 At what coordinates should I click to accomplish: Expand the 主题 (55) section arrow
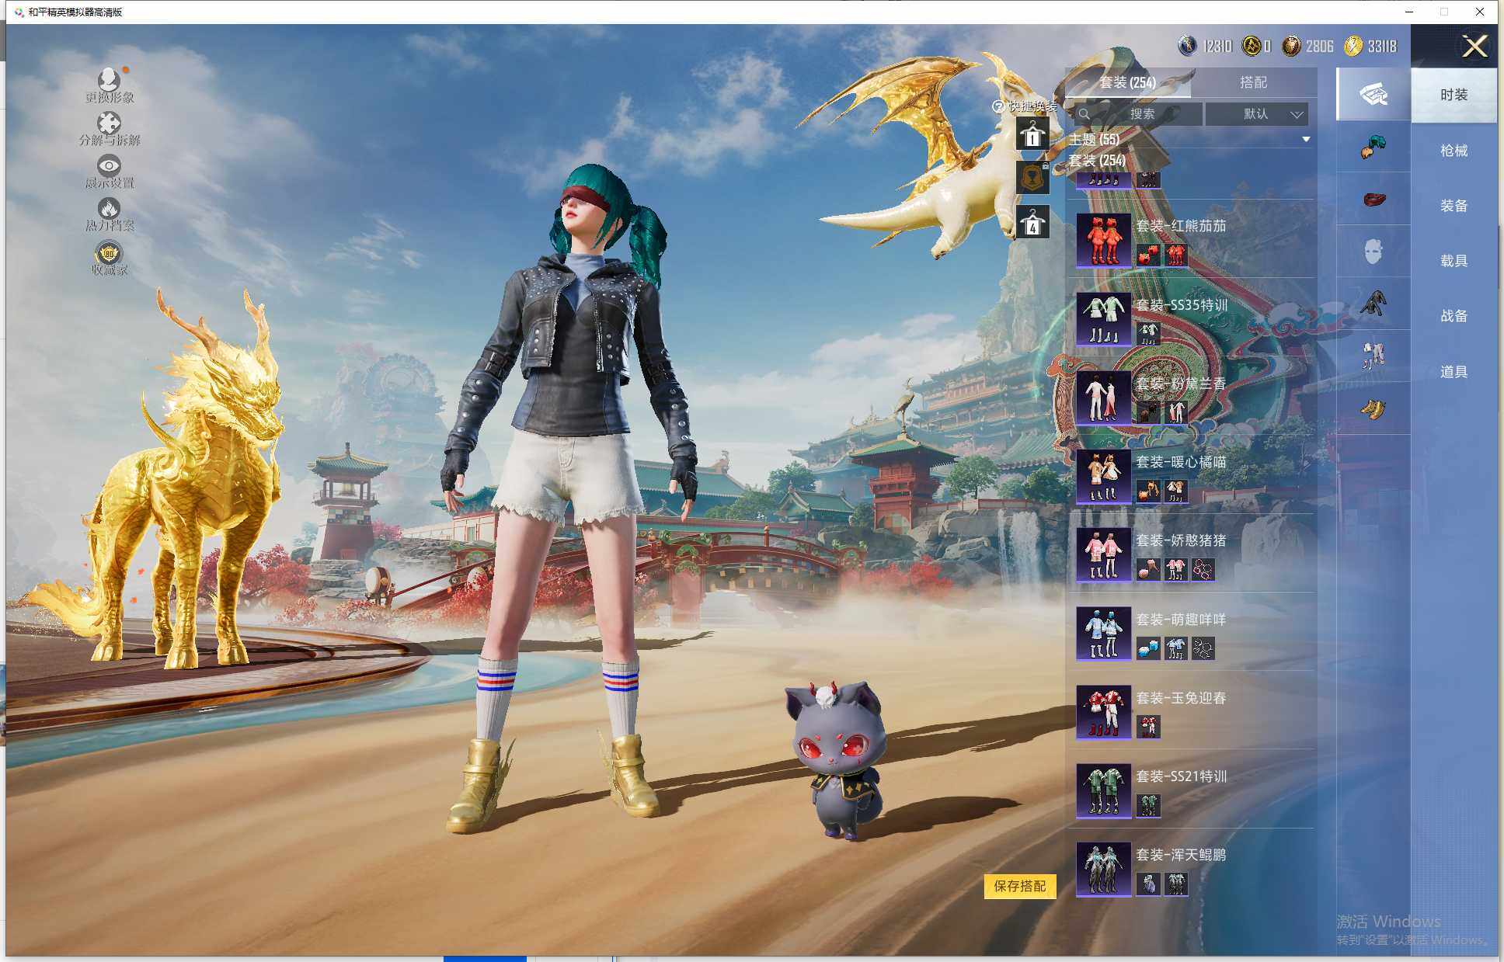pos(1306,140)
